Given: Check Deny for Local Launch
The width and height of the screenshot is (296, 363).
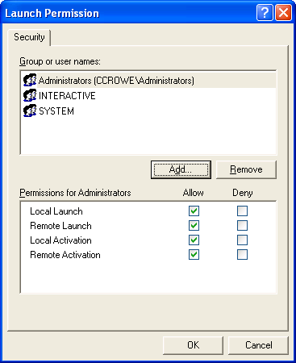Looking at the screenshot, I should (x=242, y=211).
